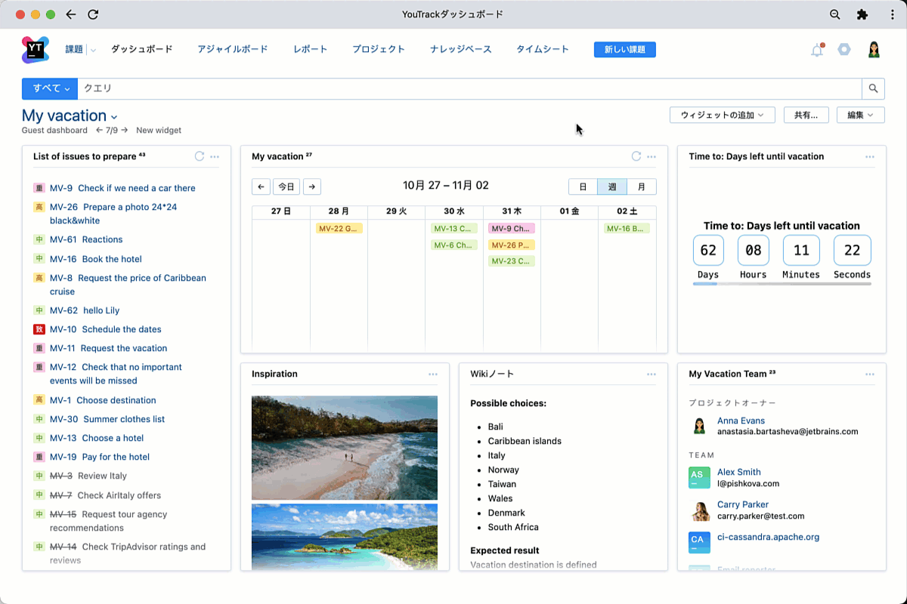Switch calendar to day view (日)

(583, 186)
